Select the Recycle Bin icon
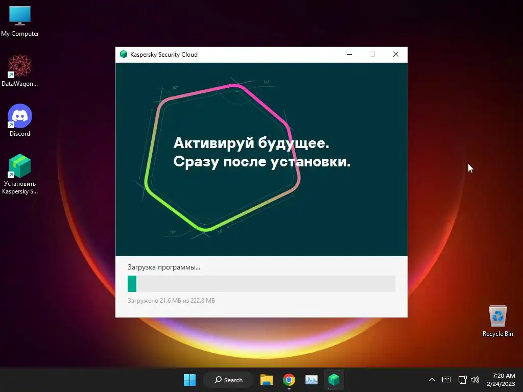This screenshot has width=523, height=392. click(x=497, y=321)
